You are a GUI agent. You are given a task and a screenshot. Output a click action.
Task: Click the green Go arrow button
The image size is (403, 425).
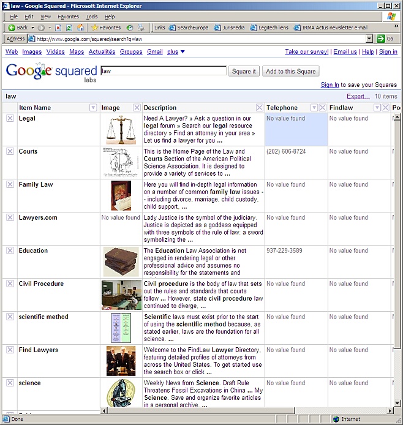[x=381, y=39]
